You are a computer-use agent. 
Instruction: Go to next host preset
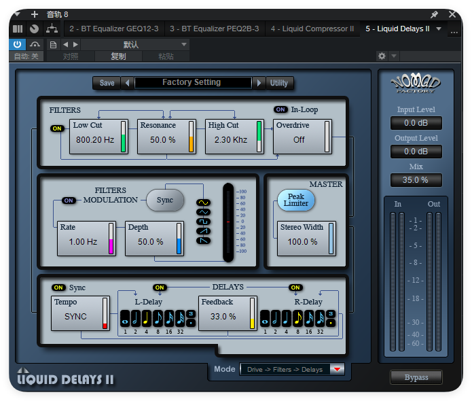click(75, 45)
